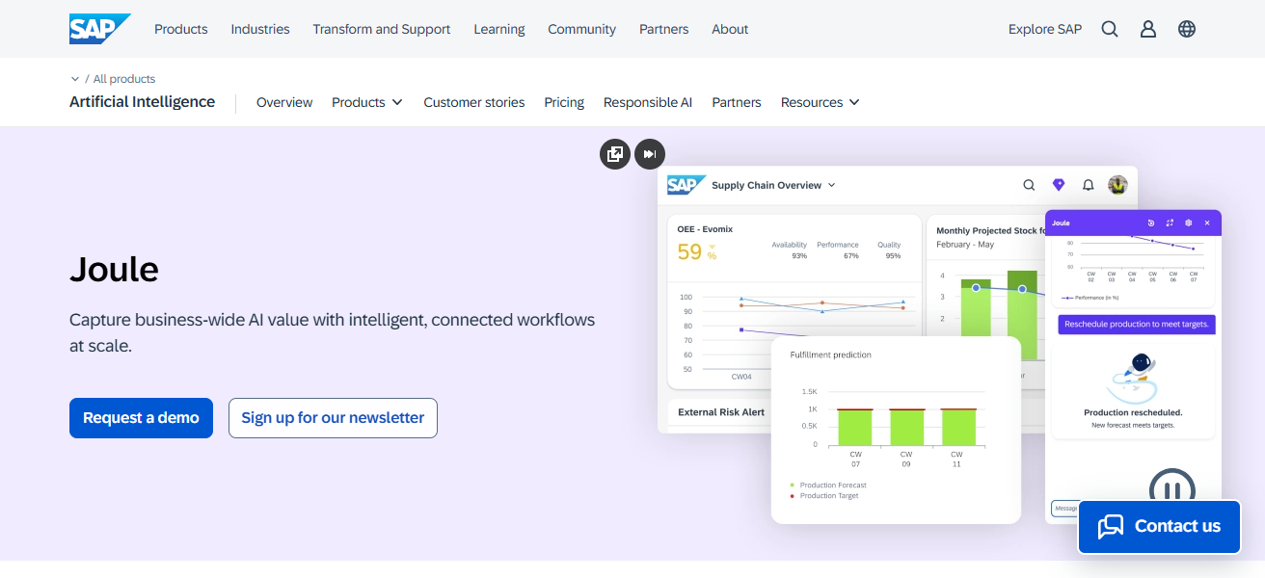This screenshot has width=1265, height=578.
Task: Click the skip-to-end icon above the animation
Action: point(650,154)
